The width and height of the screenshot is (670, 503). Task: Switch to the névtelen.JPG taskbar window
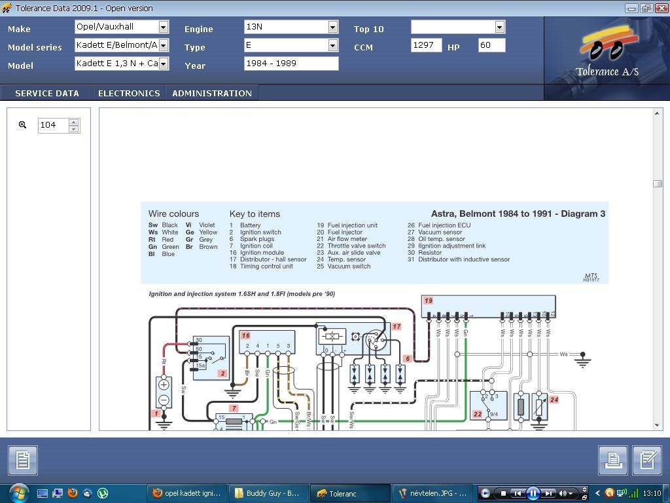click(432, 493)
